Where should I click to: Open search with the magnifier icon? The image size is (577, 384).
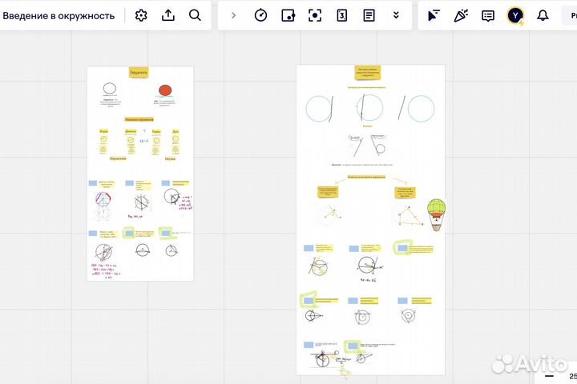tap(195, 15)
